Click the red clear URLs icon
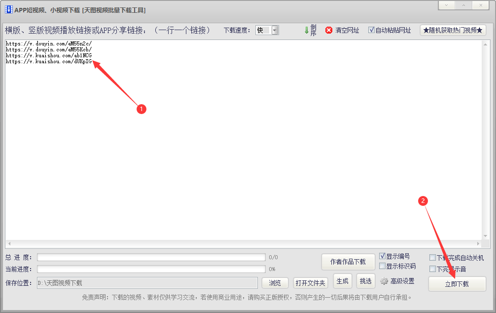 329,30
